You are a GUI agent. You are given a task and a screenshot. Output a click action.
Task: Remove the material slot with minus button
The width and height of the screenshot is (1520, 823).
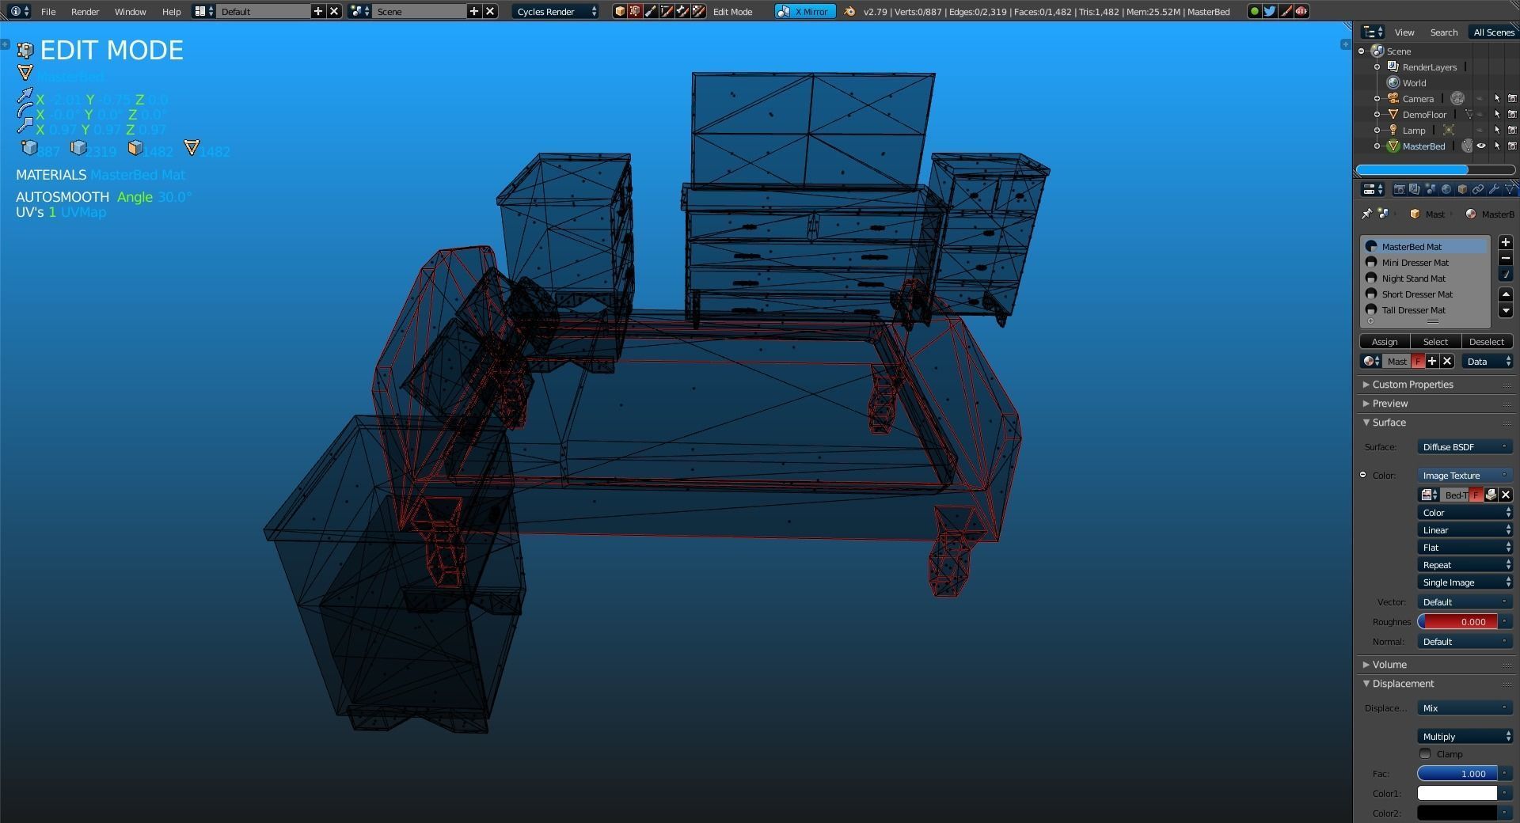tap(1506, 259)
